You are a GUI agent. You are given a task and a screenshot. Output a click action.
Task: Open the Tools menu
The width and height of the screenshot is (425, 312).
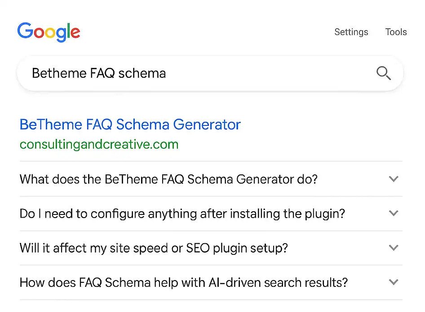pos(396,32)
